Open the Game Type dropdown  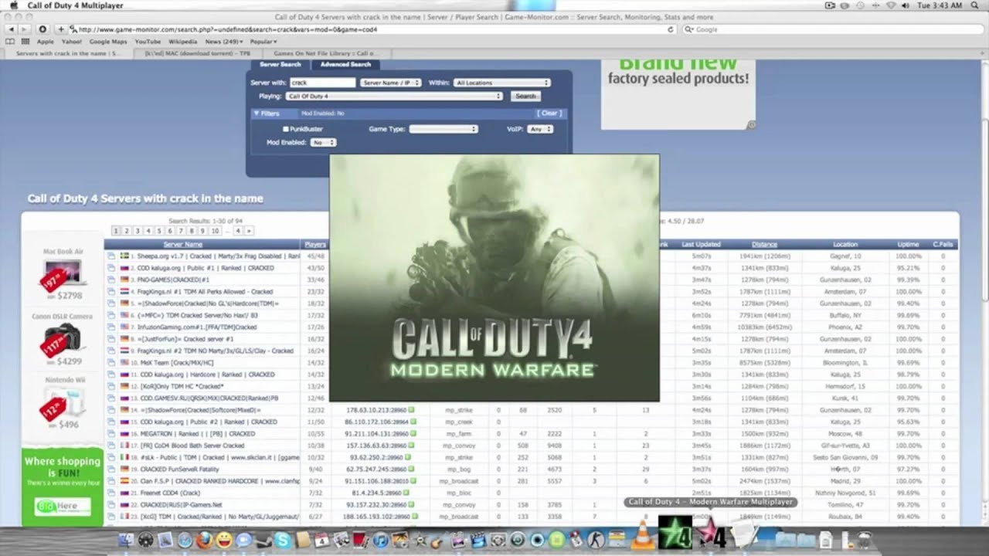click(x=444, y=129)
